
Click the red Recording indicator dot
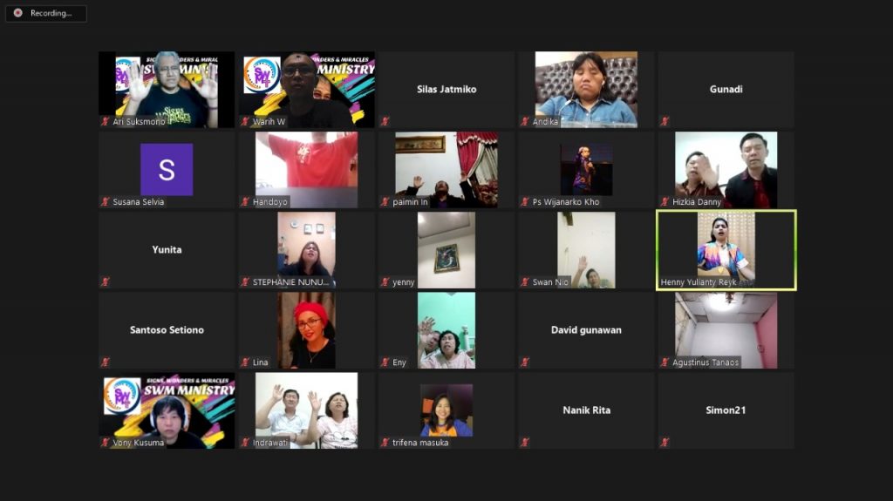[17, 13]
